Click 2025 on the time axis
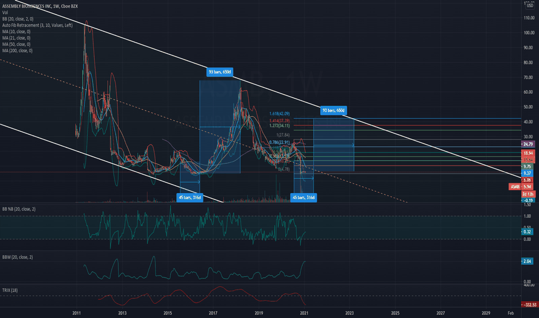Viewport: 539px width, 318px height. (396, 313)
